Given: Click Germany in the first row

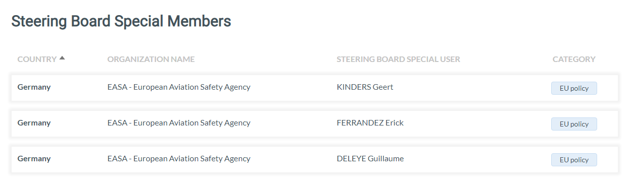Looking at the screenshot, I should 34,87.
